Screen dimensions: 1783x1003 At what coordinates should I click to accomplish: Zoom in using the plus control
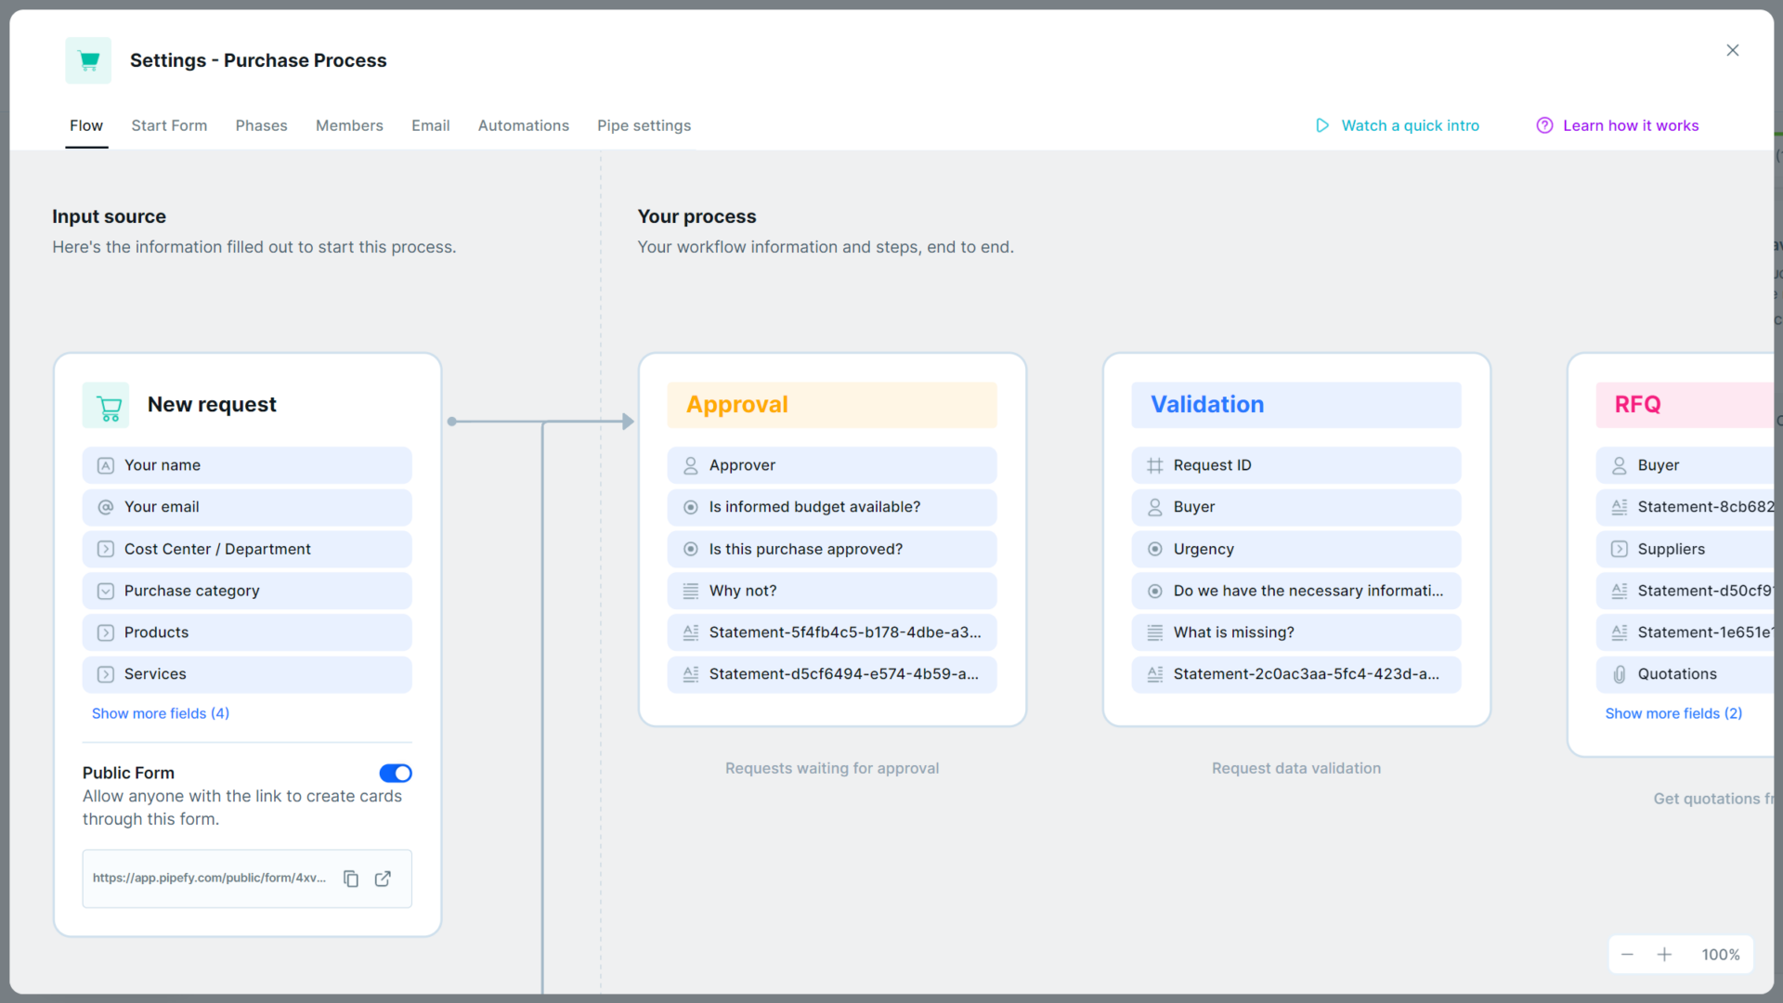pos(1665,954)
